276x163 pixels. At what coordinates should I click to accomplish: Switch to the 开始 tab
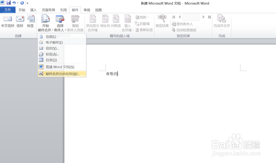22,10
